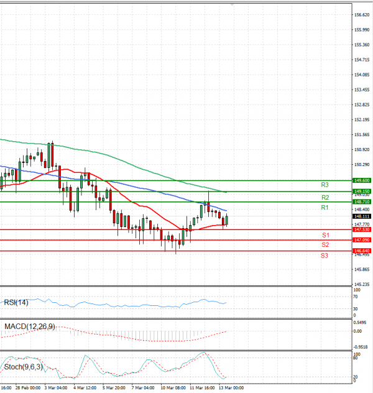373x393 pixels.
Task: Click the 151.565 price axis value
Action: click(x=362, y=135)
